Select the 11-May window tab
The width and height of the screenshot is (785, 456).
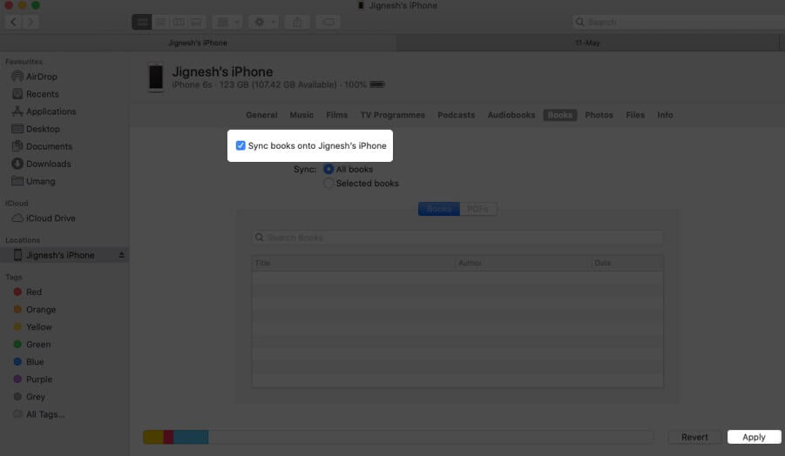(587, 43)
